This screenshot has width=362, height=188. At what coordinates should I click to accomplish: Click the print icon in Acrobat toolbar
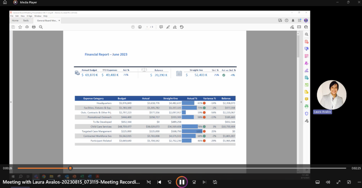pyautogui.click(x=34, y=27)
